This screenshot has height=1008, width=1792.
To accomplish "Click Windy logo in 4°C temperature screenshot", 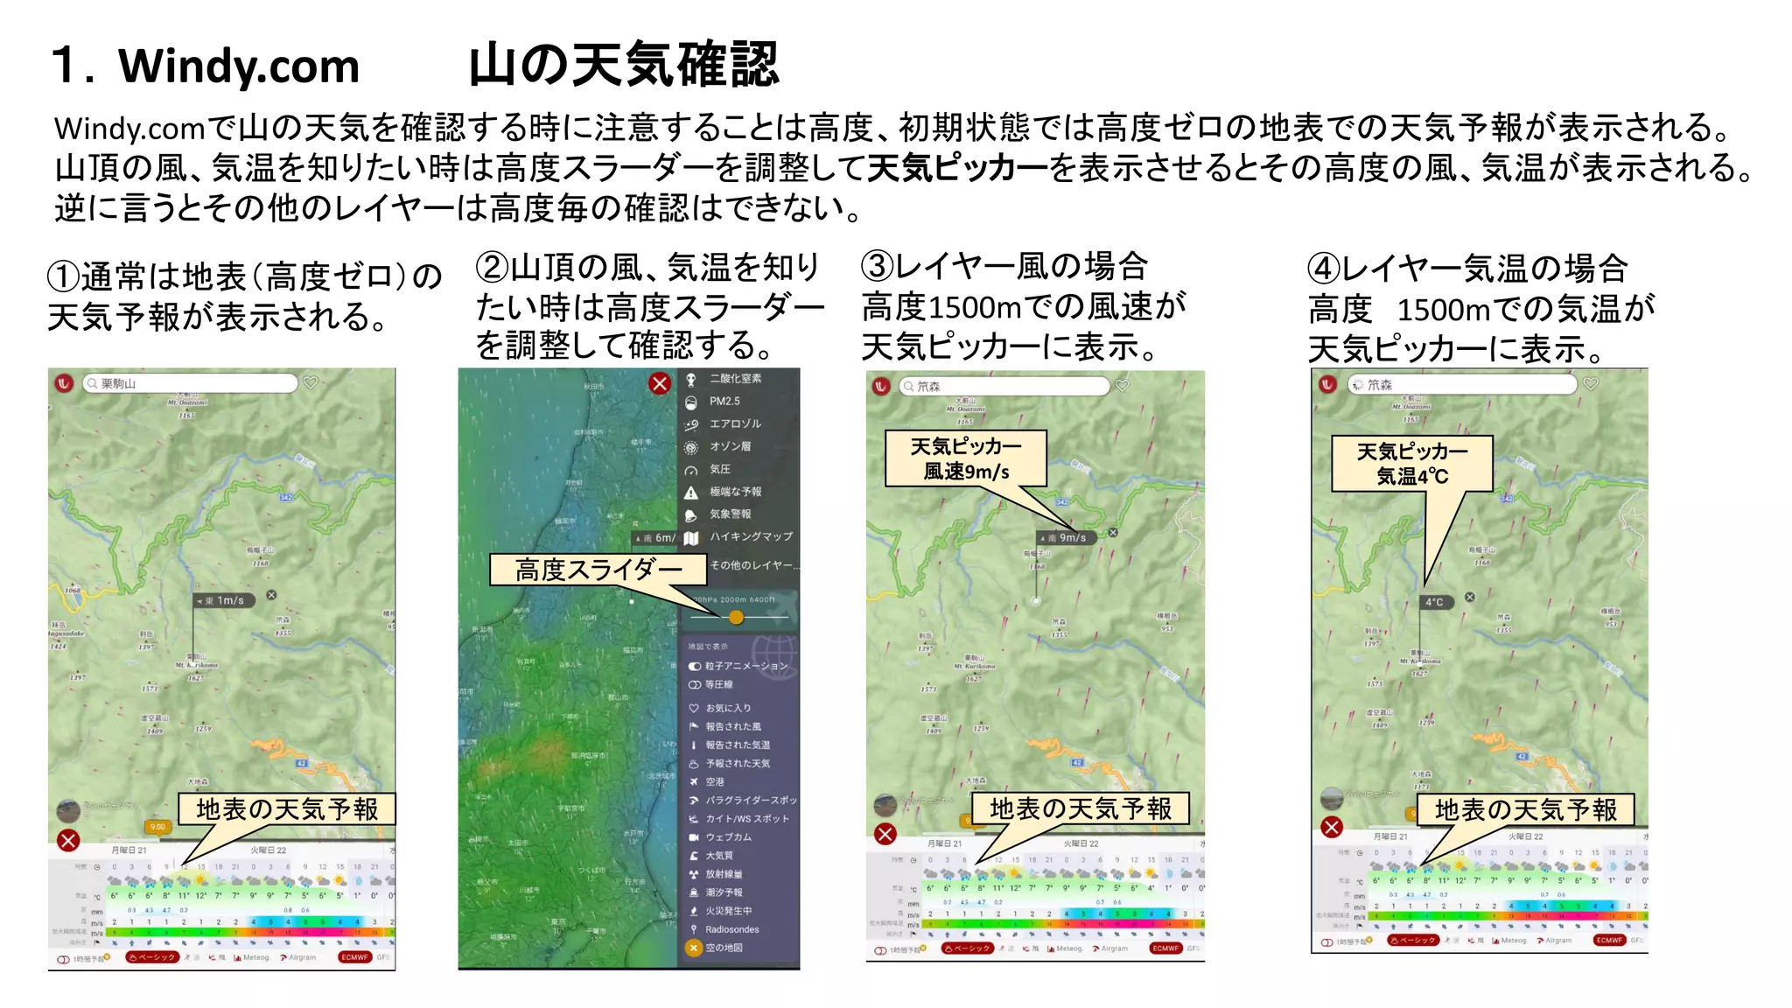I will pyautogui.click(x=1328, y=383).
